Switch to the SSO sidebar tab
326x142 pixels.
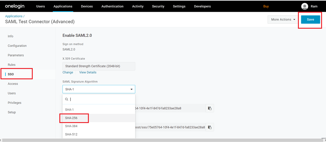click(11, 74)
